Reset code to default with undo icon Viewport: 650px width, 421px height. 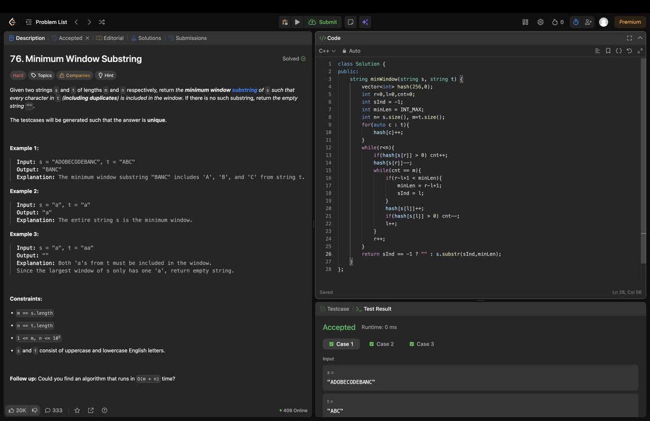tap(629, 51)
